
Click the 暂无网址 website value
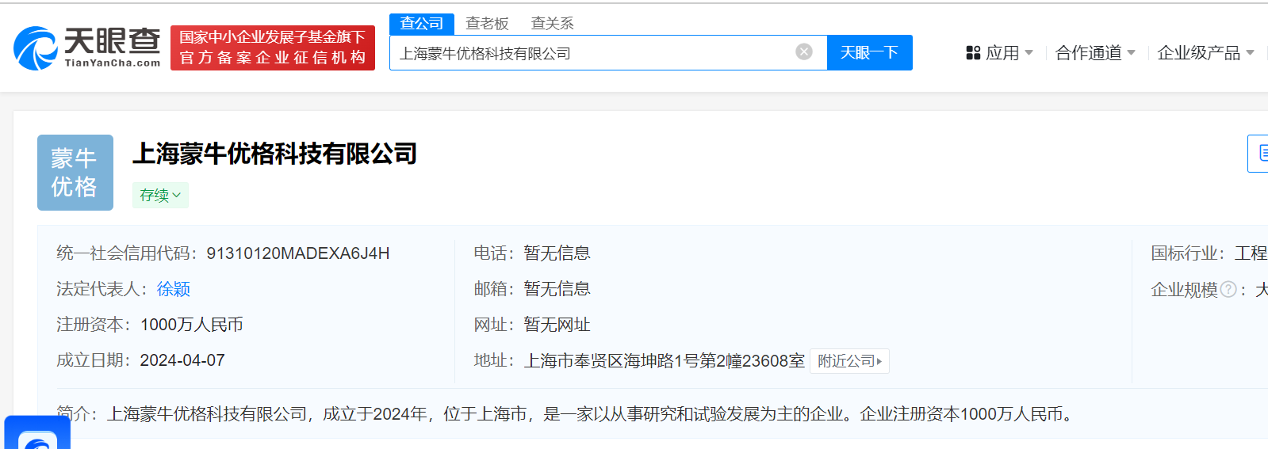coord(557,325)
